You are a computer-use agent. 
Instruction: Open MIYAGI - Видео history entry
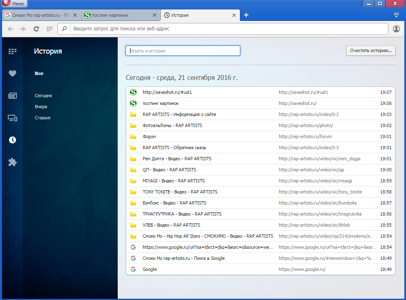(260, 181)
